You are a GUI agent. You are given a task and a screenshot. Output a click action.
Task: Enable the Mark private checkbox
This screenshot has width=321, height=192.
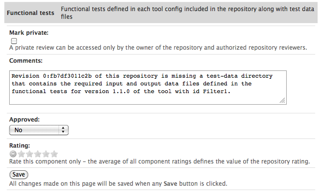(14, 41)
